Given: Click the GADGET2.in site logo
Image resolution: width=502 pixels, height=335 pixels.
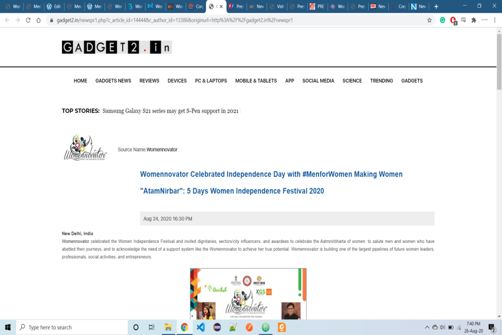Looking at the screenshot, I should coord(117,47).
